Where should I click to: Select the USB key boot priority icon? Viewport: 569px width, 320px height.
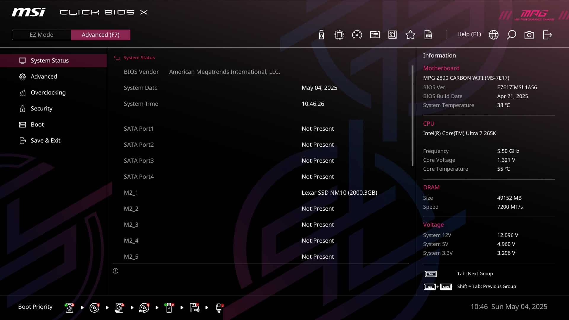(169, 308)
